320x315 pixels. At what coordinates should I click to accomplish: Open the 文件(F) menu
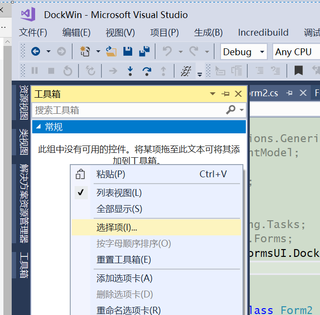click(x=33, y=33)
